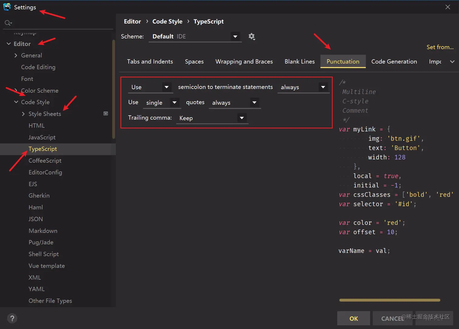The image size is (459, 329).
Task: Select Pug/Jade code style entry
Action: click(x=41, y=243)
